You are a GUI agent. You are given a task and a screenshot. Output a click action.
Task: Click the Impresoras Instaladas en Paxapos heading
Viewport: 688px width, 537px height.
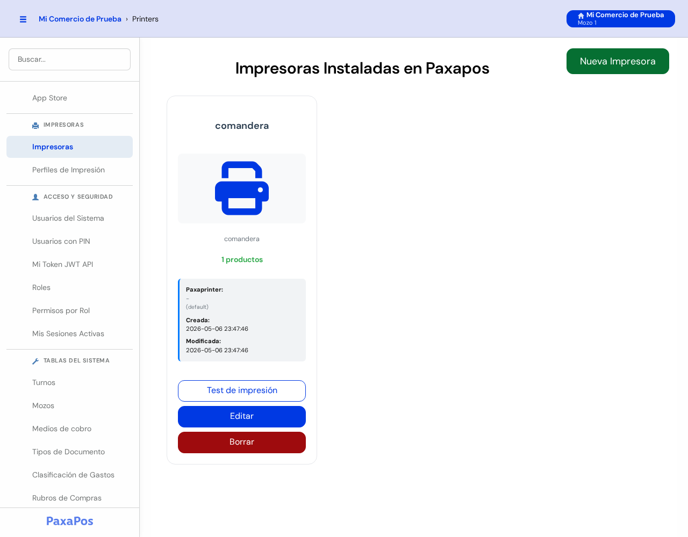(x=362, y=68)
